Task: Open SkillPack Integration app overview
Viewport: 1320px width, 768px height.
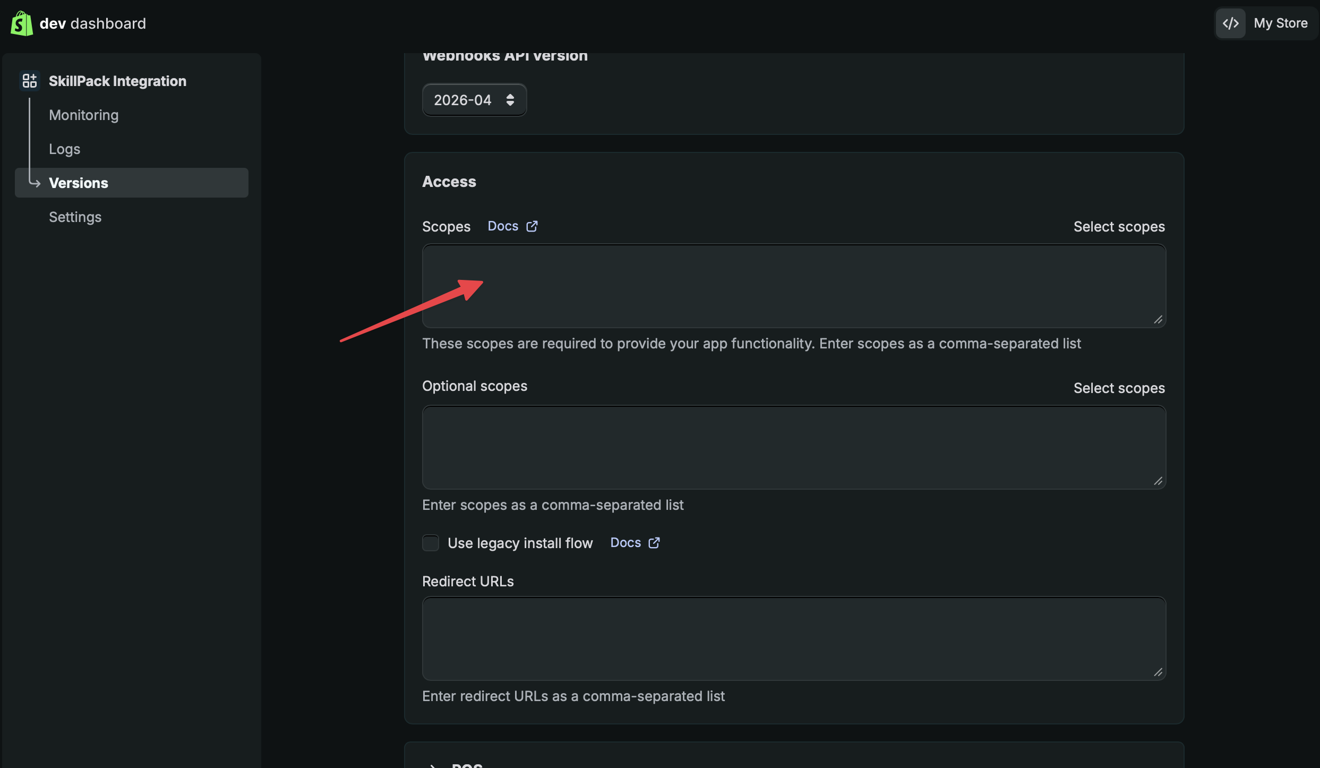Action: click(117, 81)
